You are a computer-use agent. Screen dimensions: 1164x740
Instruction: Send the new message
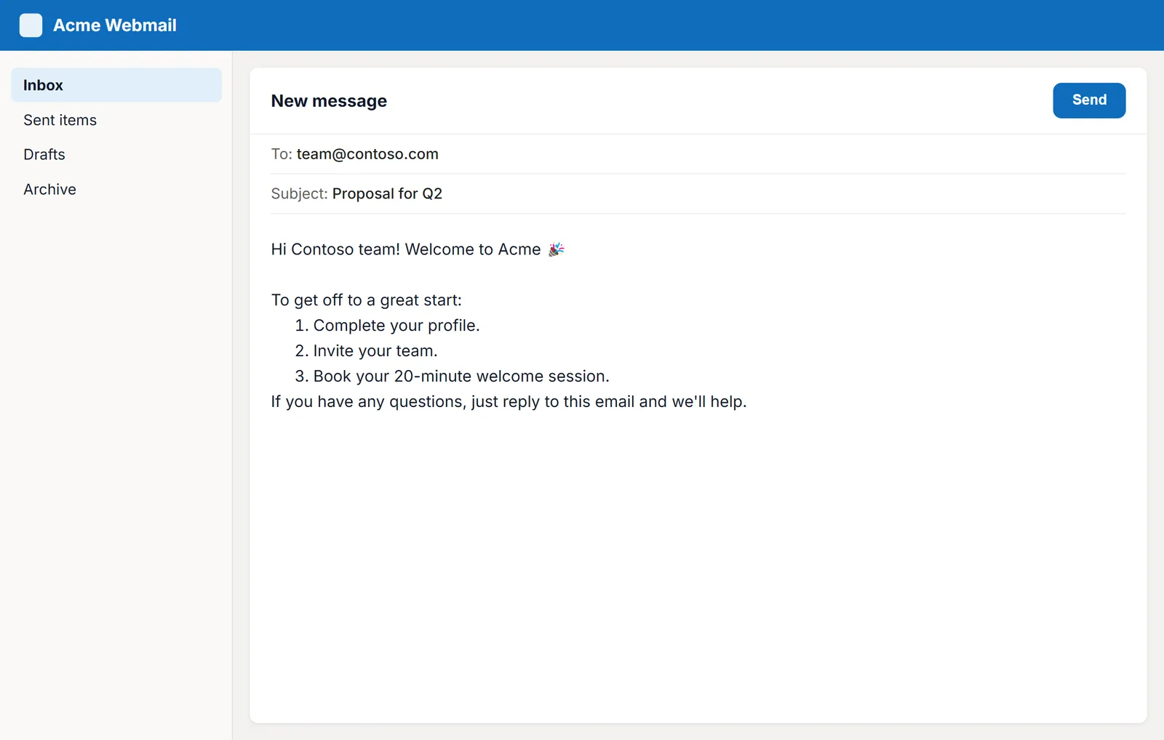(1089, 100)
